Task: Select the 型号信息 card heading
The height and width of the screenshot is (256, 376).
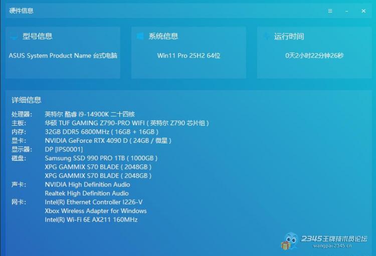Action: [x=38, y=36]
